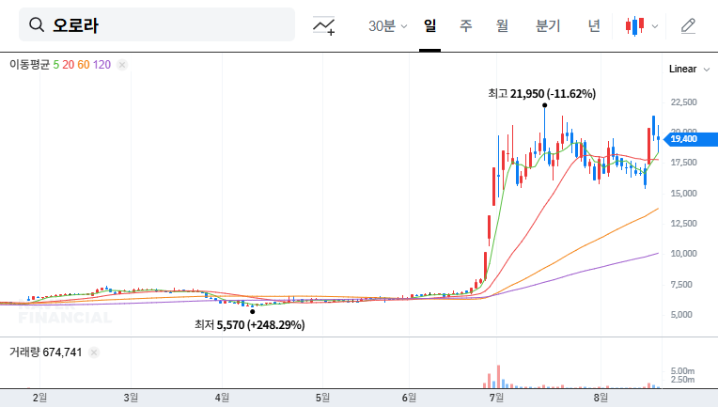Activate the pencil drawing tool

click(x=688, y=26)
